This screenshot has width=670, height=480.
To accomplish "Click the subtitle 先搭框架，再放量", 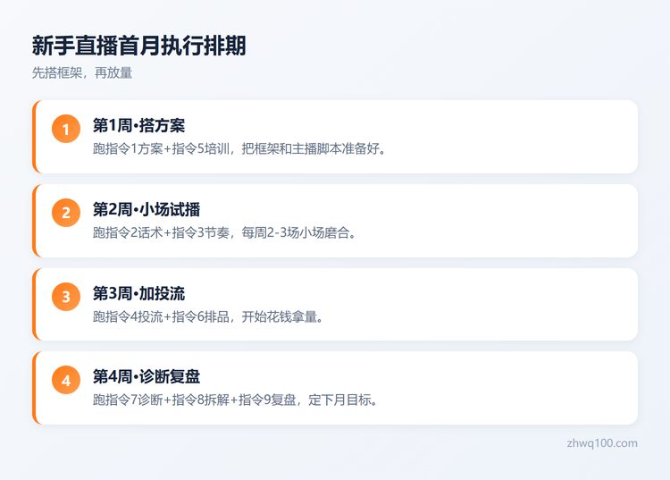I will pyautogui.click(x=82, y=72).
